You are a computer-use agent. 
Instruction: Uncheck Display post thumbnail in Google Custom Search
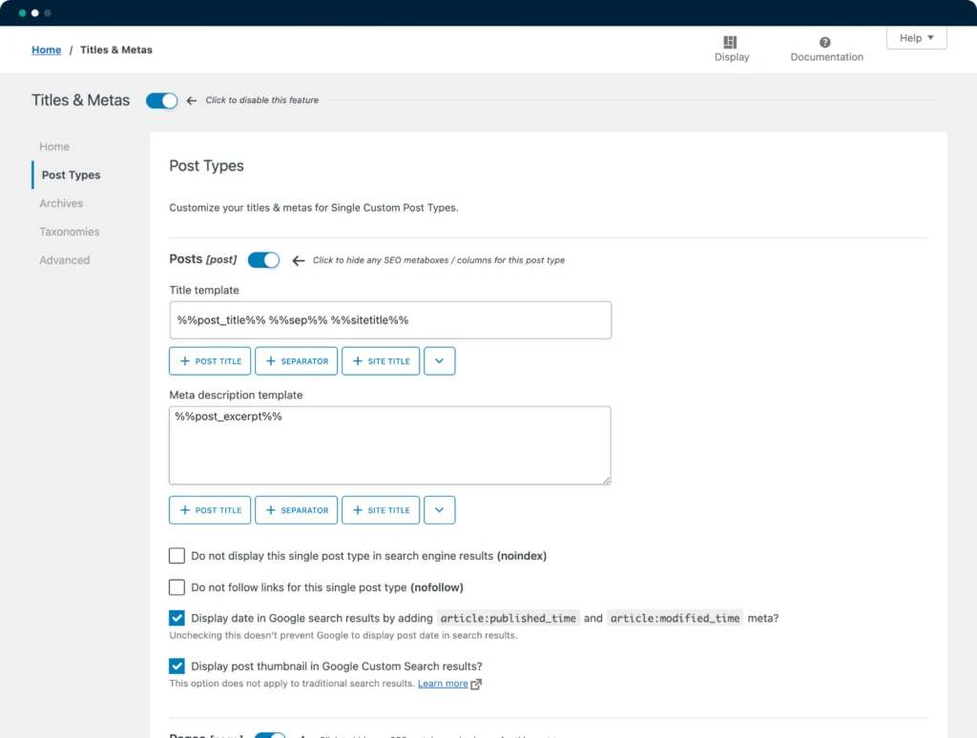coord(177,666)
